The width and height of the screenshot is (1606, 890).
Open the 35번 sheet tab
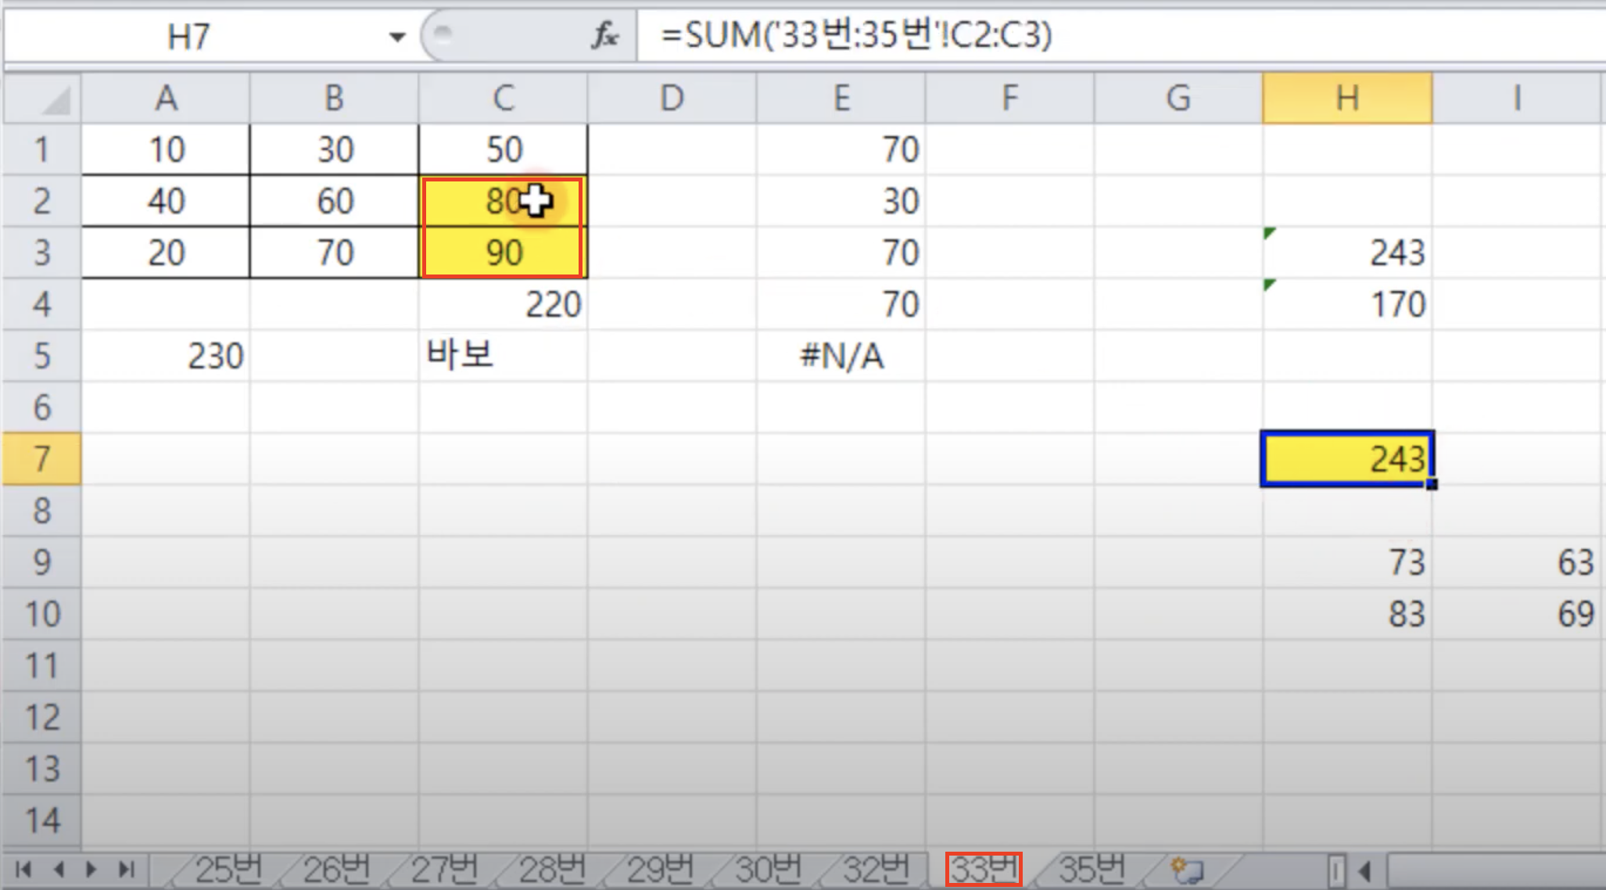(x=1091, y=870)
